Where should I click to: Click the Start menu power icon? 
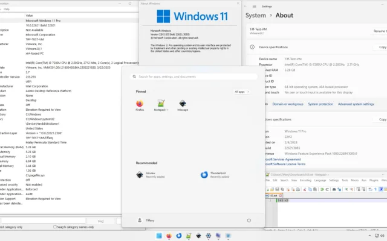click(x=249, y=221)
